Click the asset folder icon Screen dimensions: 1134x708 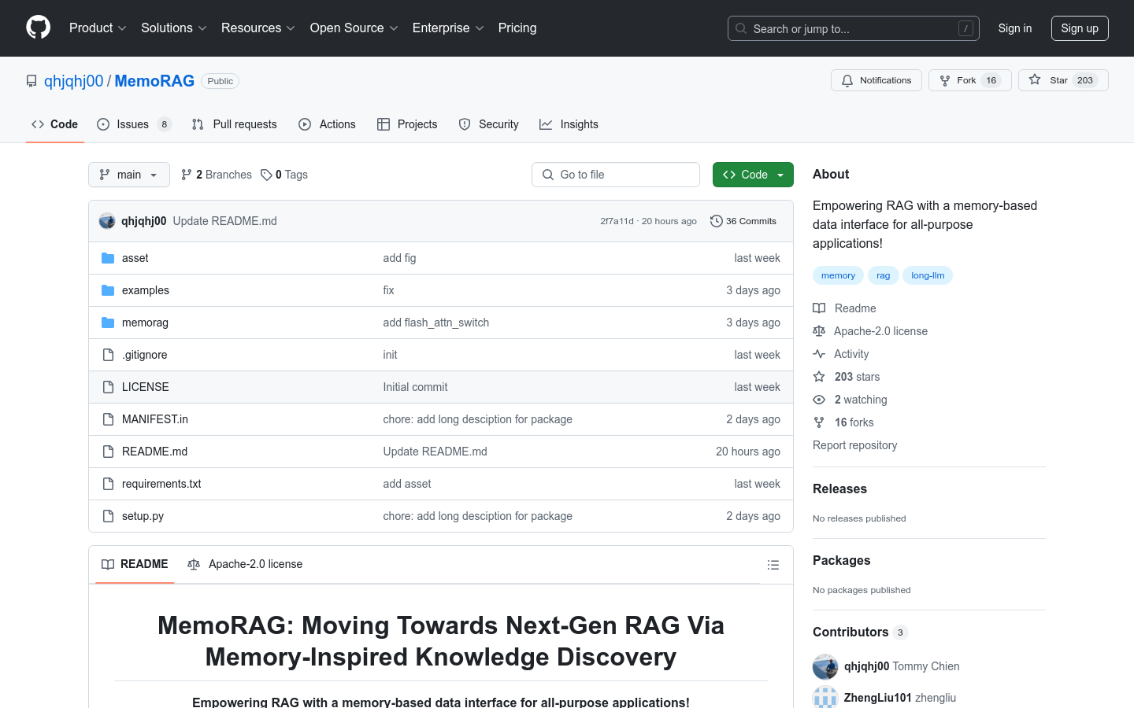[108, 258]
